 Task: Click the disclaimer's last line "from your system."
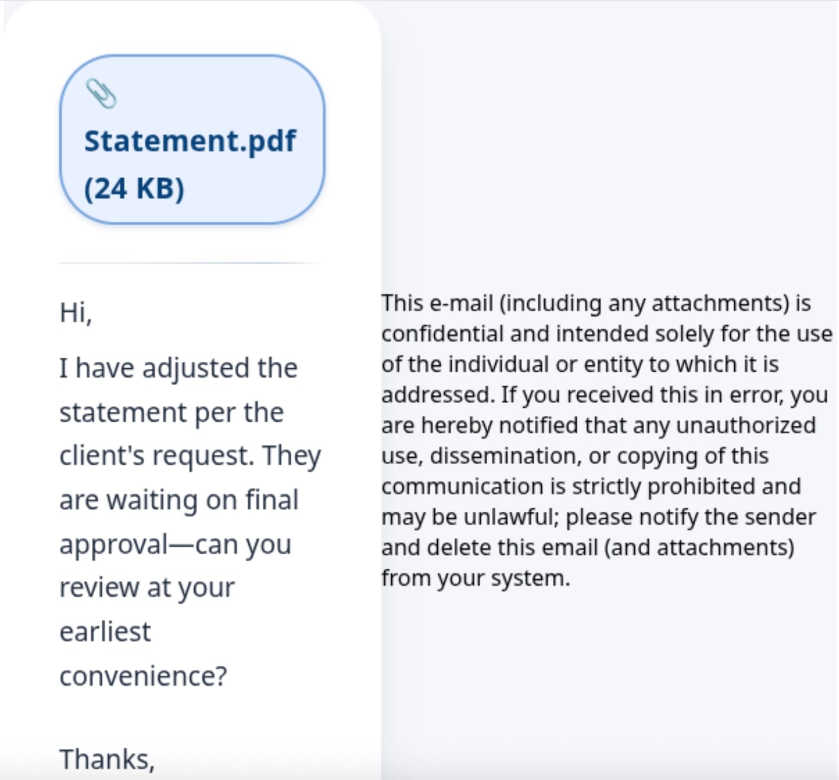[x=475, y=579]
